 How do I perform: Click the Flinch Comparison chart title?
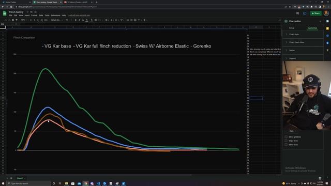24,38
